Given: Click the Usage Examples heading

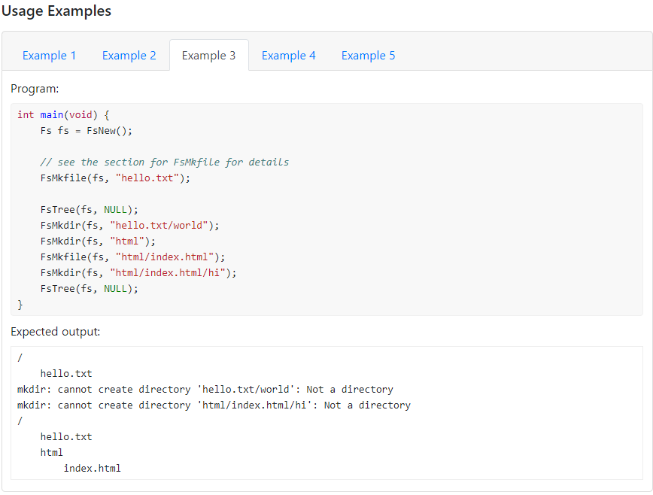Looking at the screenshot, I should click(x=56, y=11).
